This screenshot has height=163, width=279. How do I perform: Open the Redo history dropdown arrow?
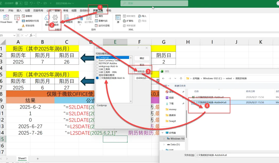[41, 3]
